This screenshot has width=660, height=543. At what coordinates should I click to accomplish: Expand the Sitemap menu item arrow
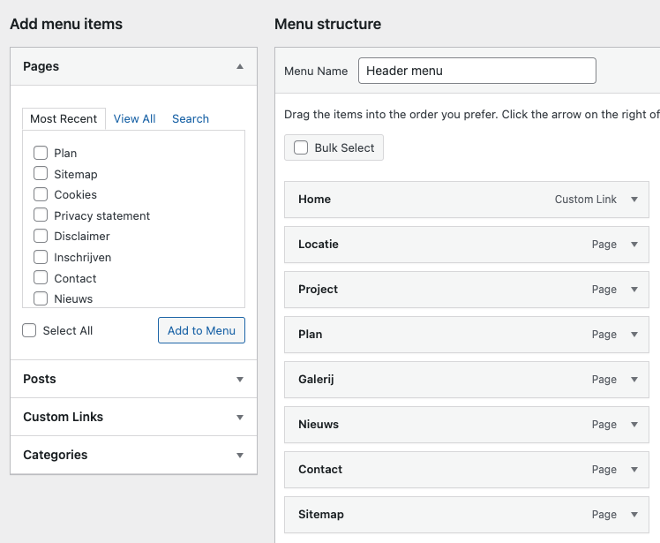pos(634,515)
